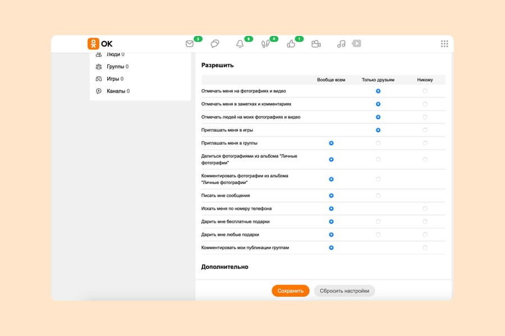Open Группы 0 in sidebar
Image resolution: width=505 pixels, height=336 pixels.
point(118,67)
